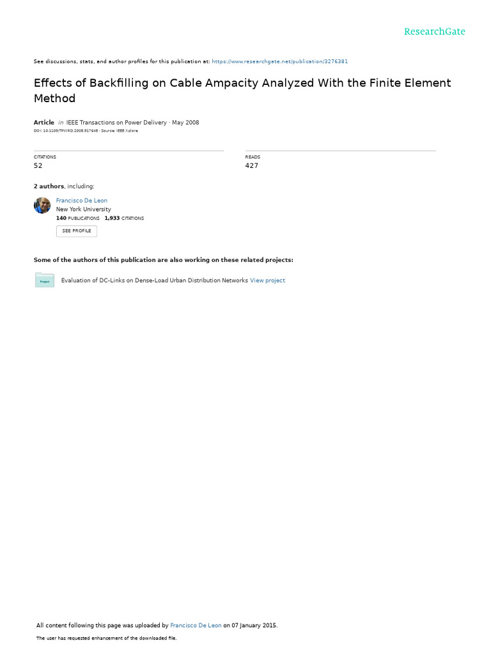Screen dimensions: 491x654
Task: Click the citations count 52
Action: (x=38, y=165)
